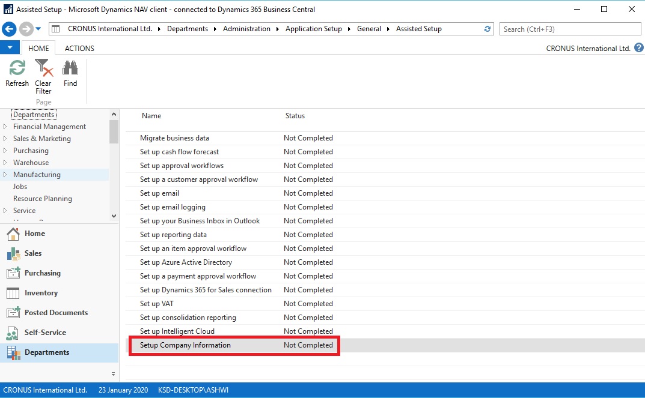Open Posted Documents navigation button
Screen dimensions: 645x398
tap(56, 313)
